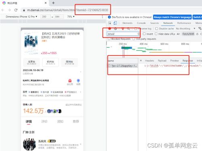Open the network conditions wifi icon
Image resolution: width=202 pixels, height=151 pixels.
tap(200, 28)
